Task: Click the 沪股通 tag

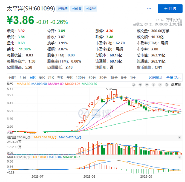Action: 63,8
